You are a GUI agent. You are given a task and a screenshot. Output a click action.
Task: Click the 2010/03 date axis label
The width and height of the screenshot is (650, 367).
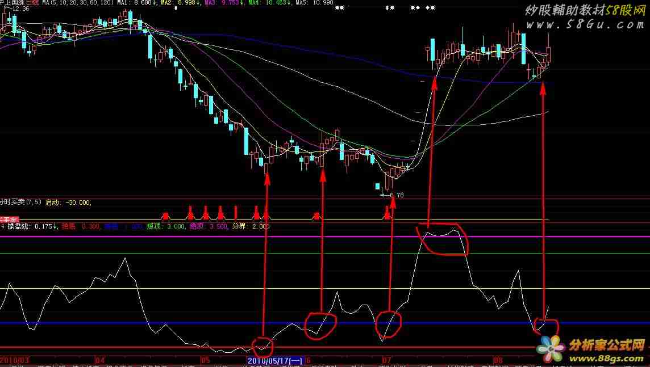(15, 361)
